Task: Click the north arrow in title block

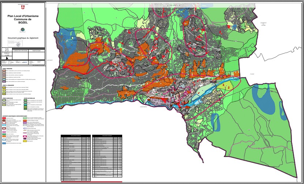Action: 6,57
